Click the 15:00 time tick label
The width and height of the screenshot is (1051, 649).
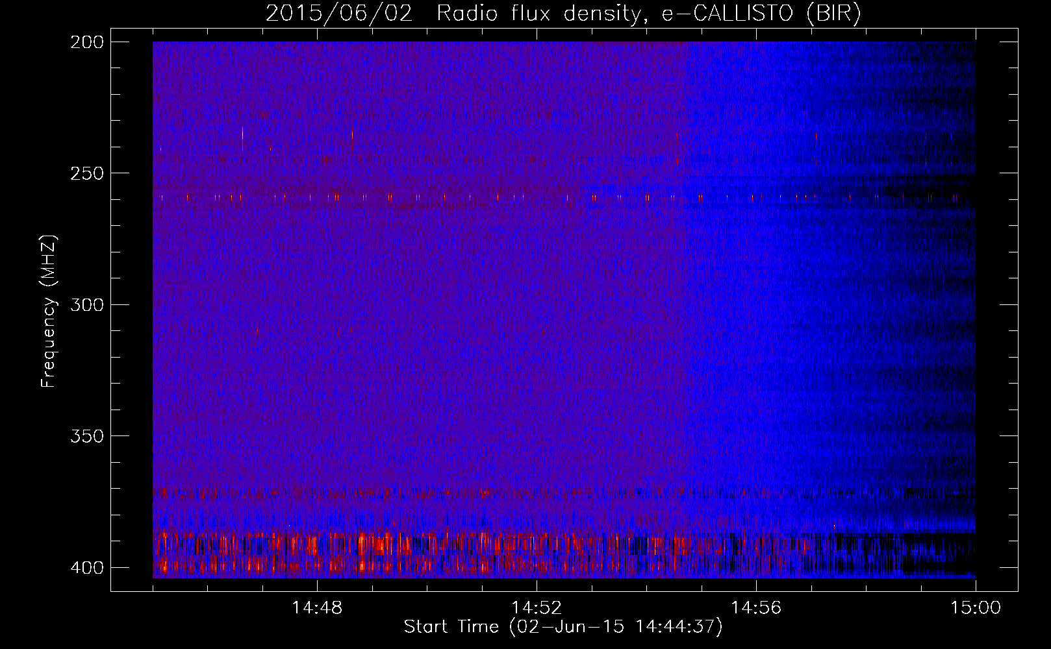pyautogui.click(x=976, y=608)
